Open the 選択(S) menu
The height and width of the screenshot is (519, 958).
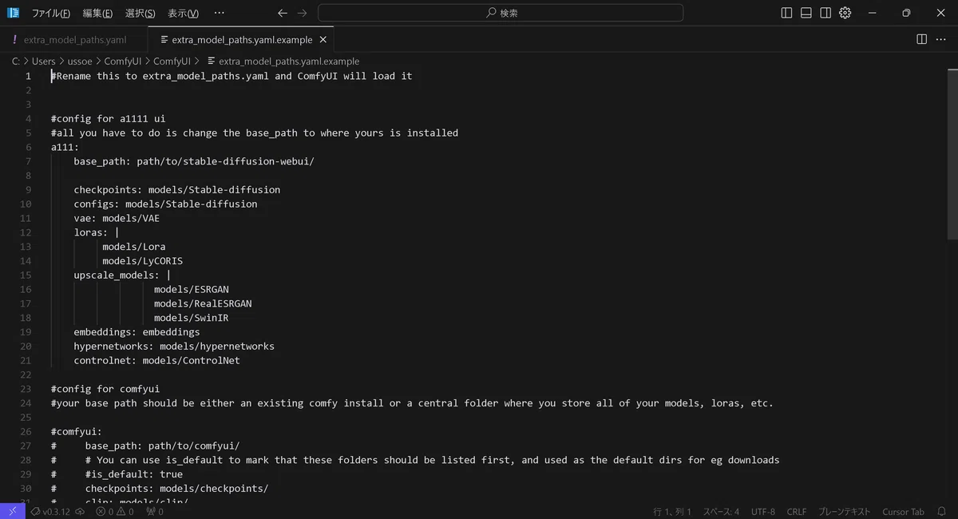click(x=141, y=14)
